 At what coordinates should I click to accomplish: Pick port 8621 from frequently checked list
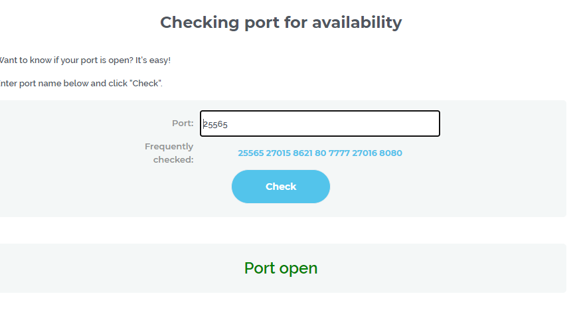coord(303,153)
